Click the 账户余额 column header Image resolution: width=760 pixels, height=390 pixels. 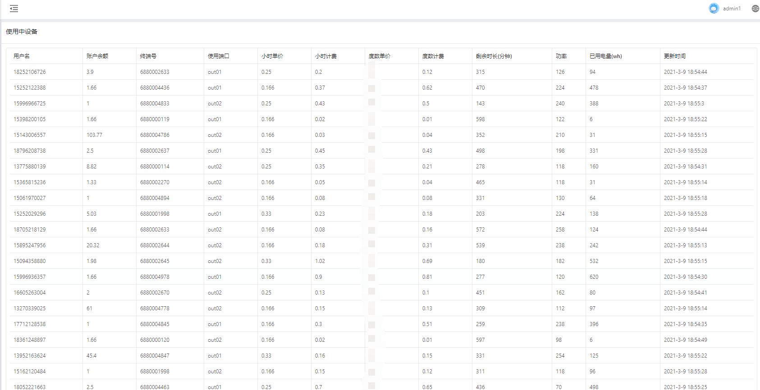click(x=97, y=56)
